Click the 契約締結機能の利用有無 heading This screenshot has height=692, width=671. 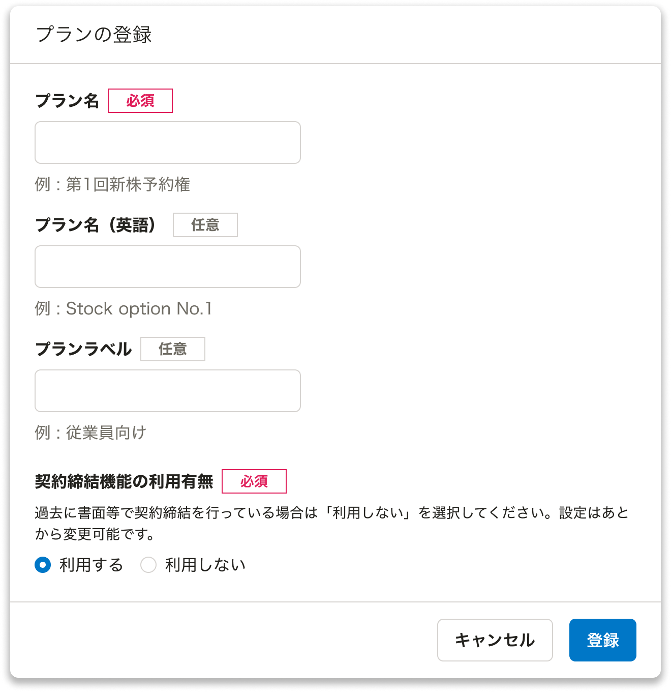(x=124, y=481)
